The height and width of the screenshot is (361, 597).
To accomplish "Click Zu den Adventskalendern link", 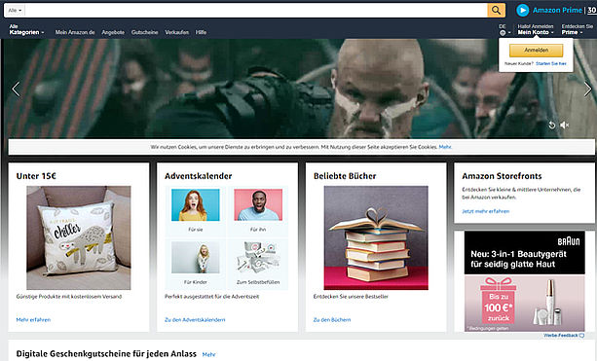I will click(x=195, y=320).
